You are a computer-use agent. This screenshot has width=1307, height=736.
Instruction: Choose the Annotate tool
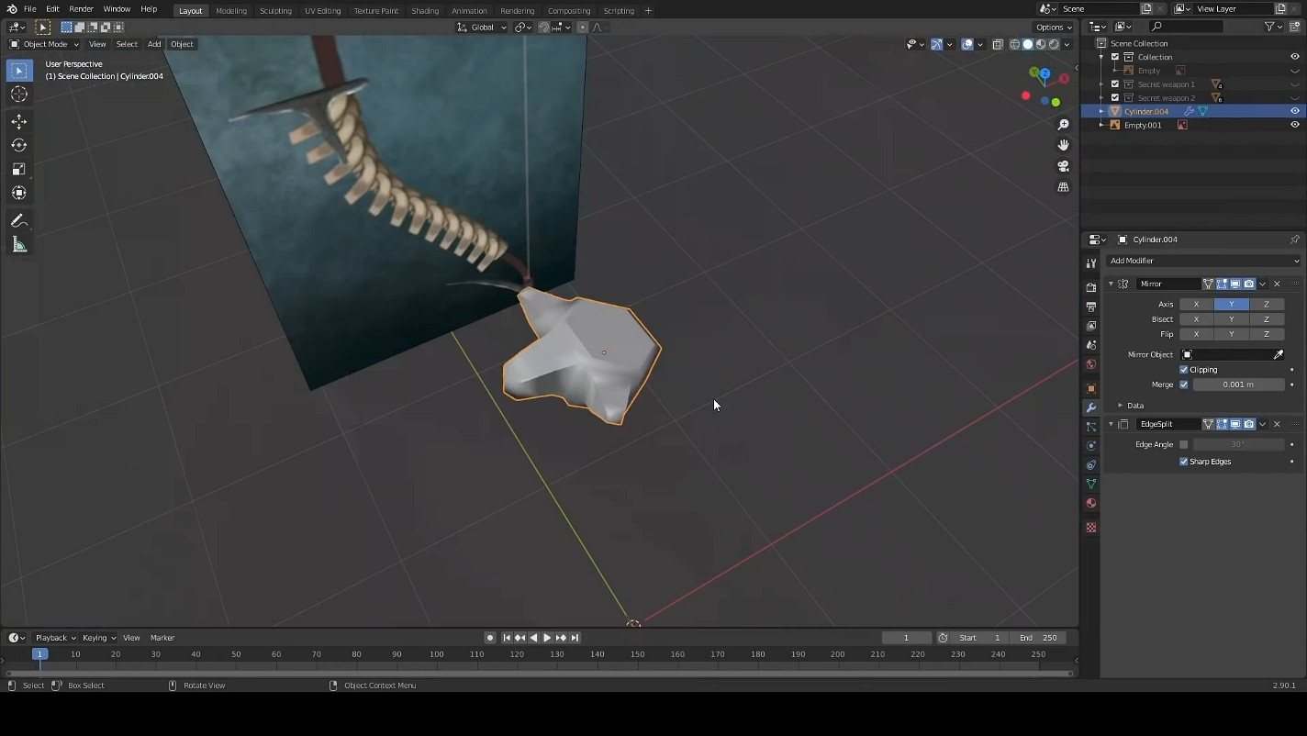pyautogui.click(x=18, y=221)
